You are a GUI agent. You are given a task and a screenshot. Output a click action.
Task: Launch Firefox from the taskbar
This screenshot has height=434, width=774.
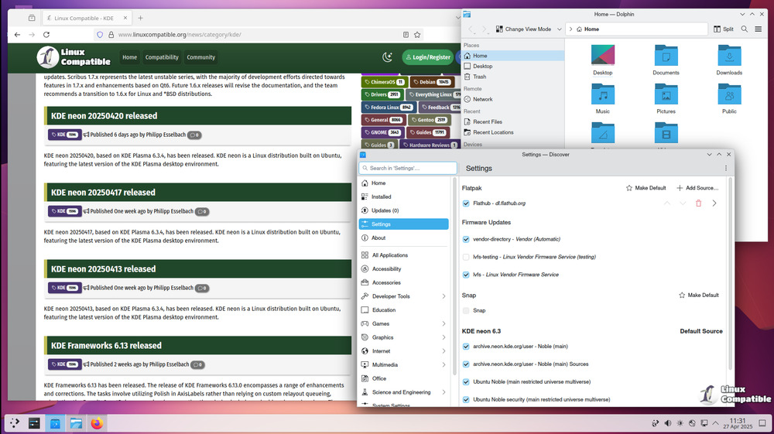(97, 423)
